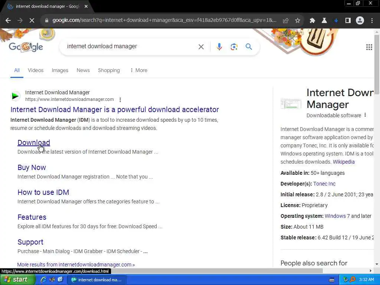
Task: Go back using the browser back arrow
Action: [8, 21]
